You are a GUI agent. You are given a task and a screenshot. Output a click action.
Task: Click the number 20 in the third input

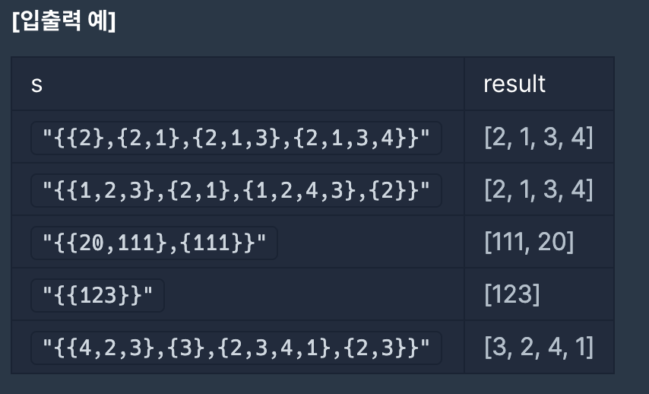(x=91, y=243)
